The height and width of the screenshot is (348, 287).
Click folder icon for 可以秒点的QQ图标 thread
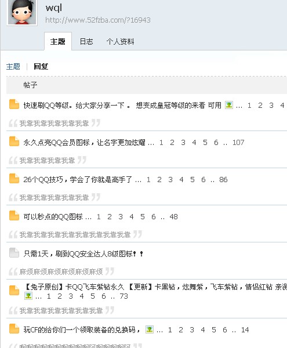point(14,216)
